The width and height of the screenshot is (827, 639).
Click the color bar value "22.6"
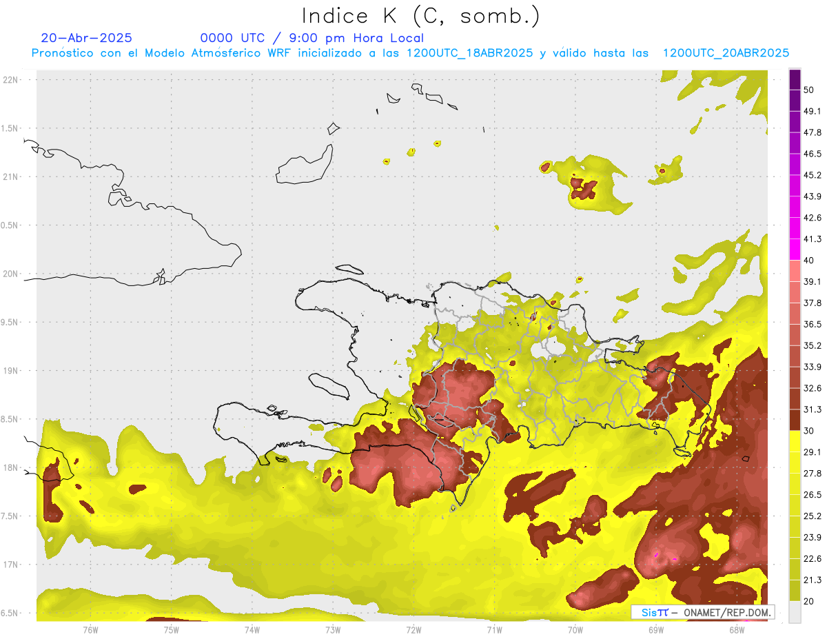(813, 559)
